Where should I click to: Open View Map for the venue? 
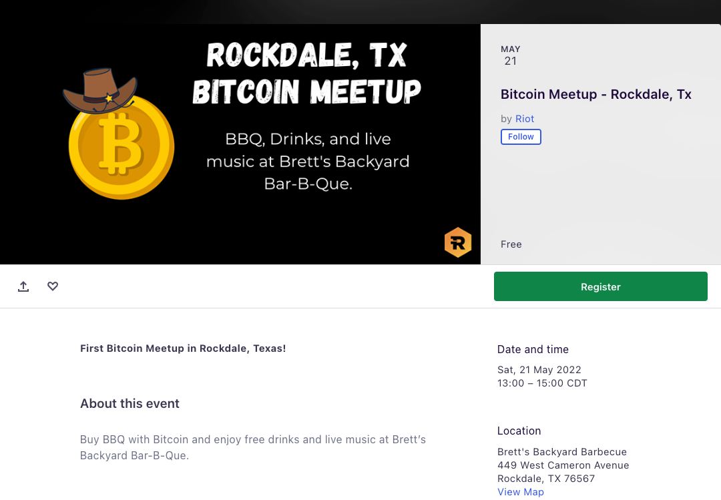click(x=521, y=492)
